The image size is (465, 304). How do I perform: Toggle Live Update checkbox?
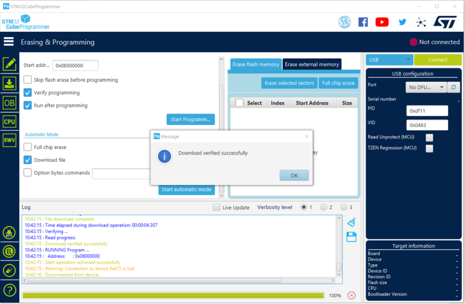(217, 207)
